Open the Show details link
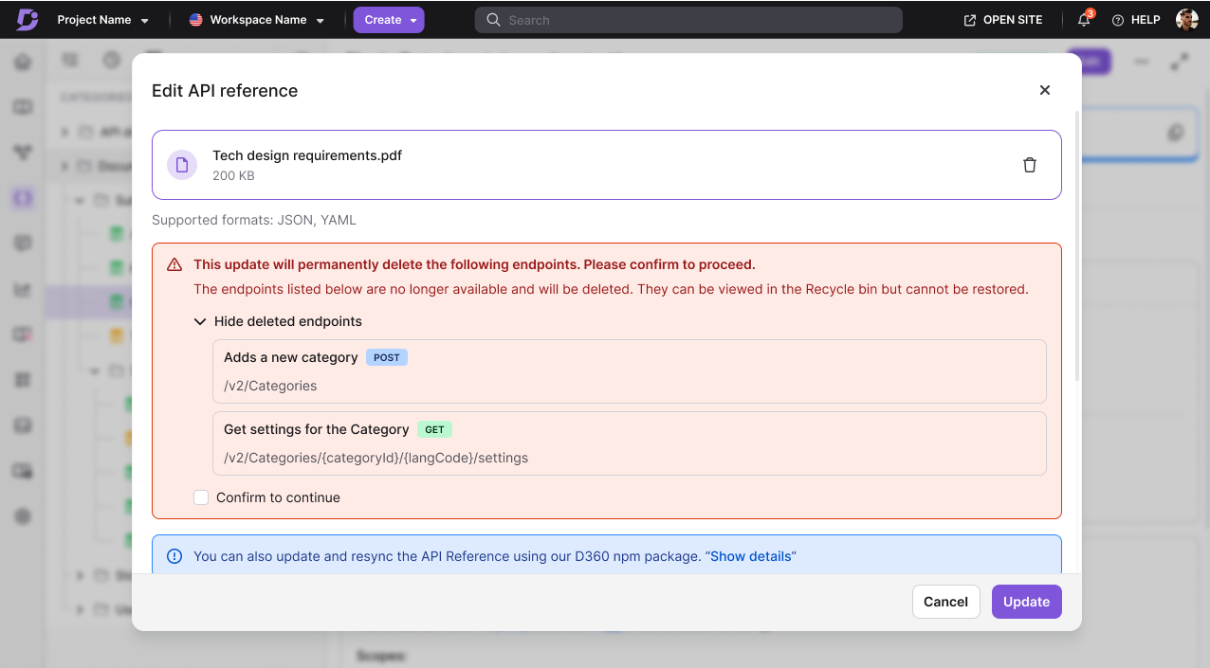Image resolution: width=1210 pixels, height=668 pixels. pos(751,556)
